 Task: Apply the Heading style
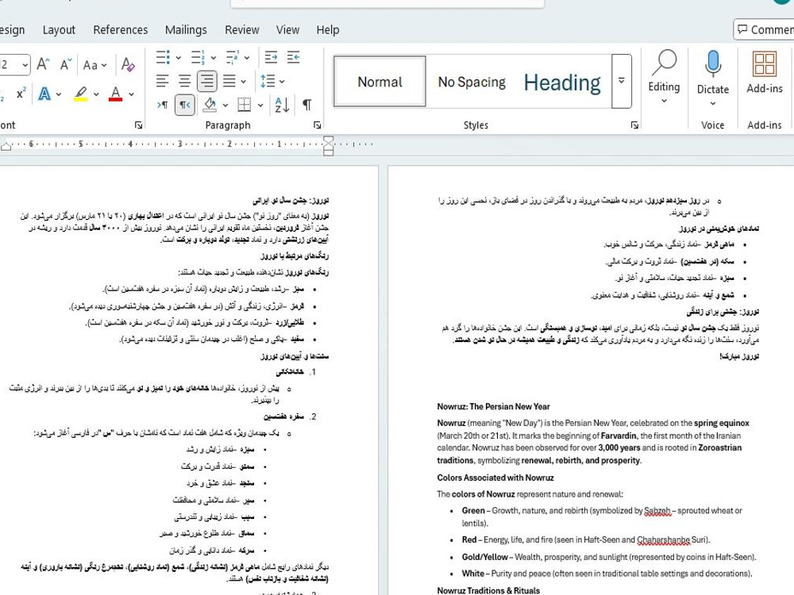click(562, 82)
